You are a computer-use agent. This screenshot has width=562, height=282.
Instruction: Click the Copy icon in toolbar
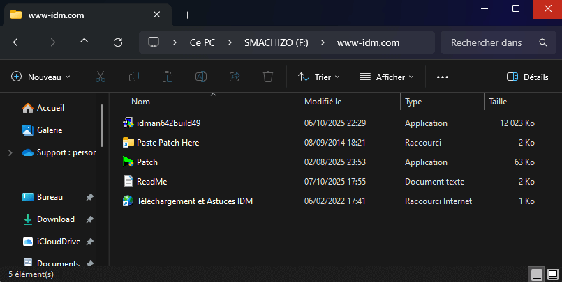pyautogui.click(x=134, y=77)
